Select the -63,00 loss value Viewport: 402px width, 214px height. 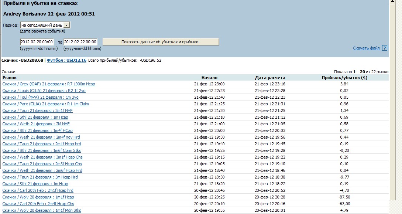(x=344, y=204)
